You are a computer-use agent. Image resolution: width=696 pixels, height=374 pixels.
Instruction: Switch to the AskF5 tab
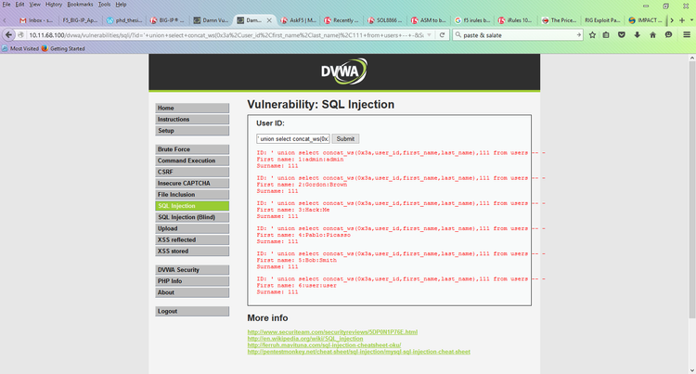[299, 20]
